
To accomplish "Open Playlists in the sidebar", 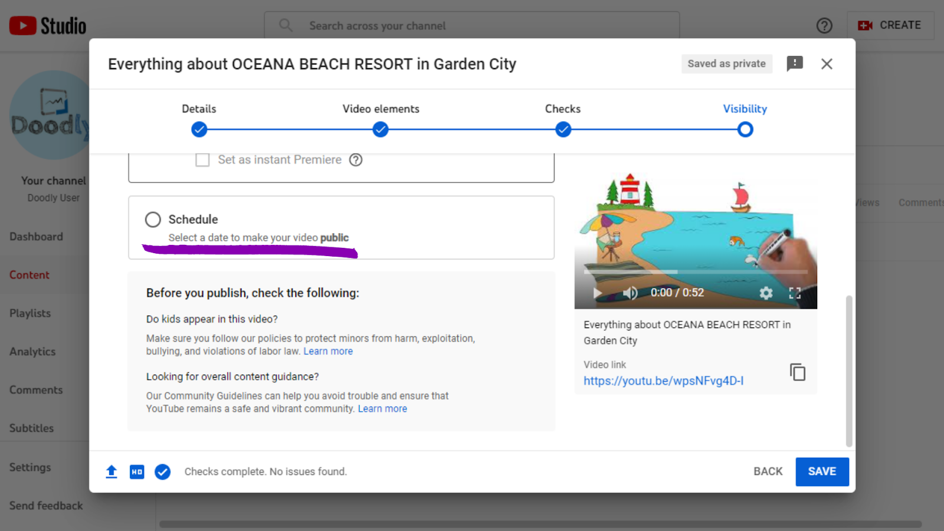I will pos(30,313).
